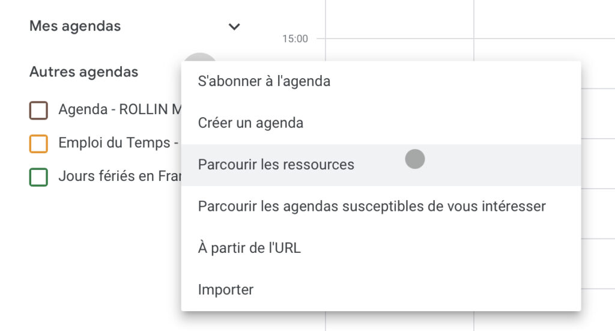This screenshot has width=615, height=331.
Task: Select "Parcourir les agendas susceptibles de vous intéresser"
Action: click(x=372, y=207)
